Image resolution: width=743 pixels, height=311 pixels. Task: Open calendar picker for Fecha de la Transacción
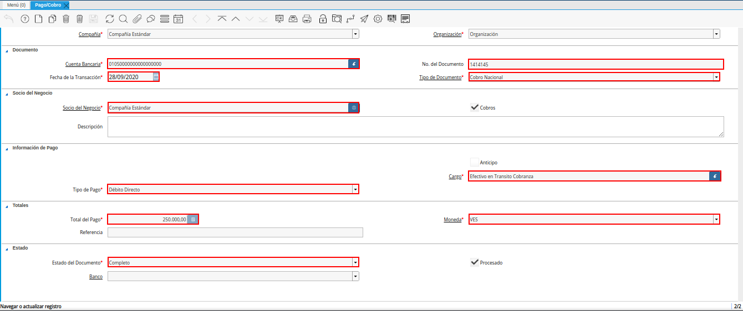(156, 77)
